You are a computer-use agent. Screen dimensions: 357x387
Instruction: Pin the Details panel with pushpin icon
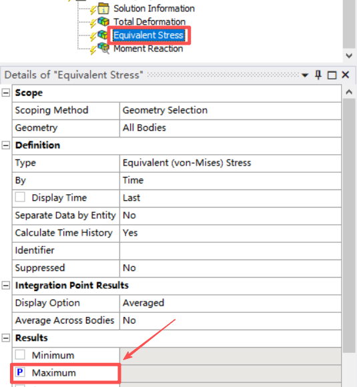(318, 75)
